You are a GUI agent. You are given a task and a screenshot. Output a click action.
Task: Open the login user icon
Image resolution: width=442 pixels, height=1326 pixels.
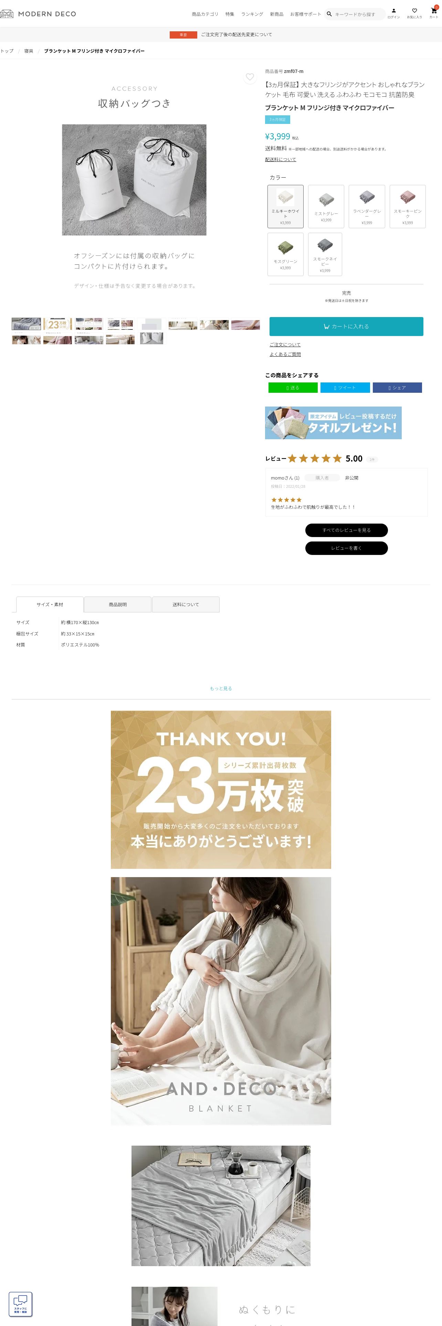(x=393, y=11)
